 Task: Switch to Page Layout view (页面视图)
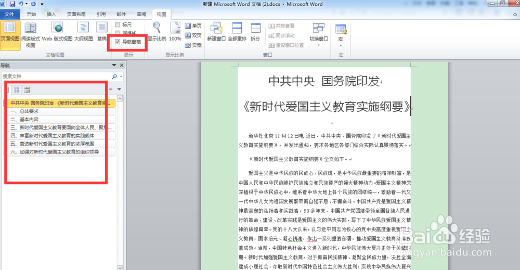click(10, 35)
